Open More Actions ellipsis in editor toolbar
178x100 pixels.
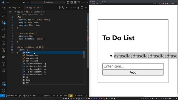pyautogui.click(x=86, y=7)
